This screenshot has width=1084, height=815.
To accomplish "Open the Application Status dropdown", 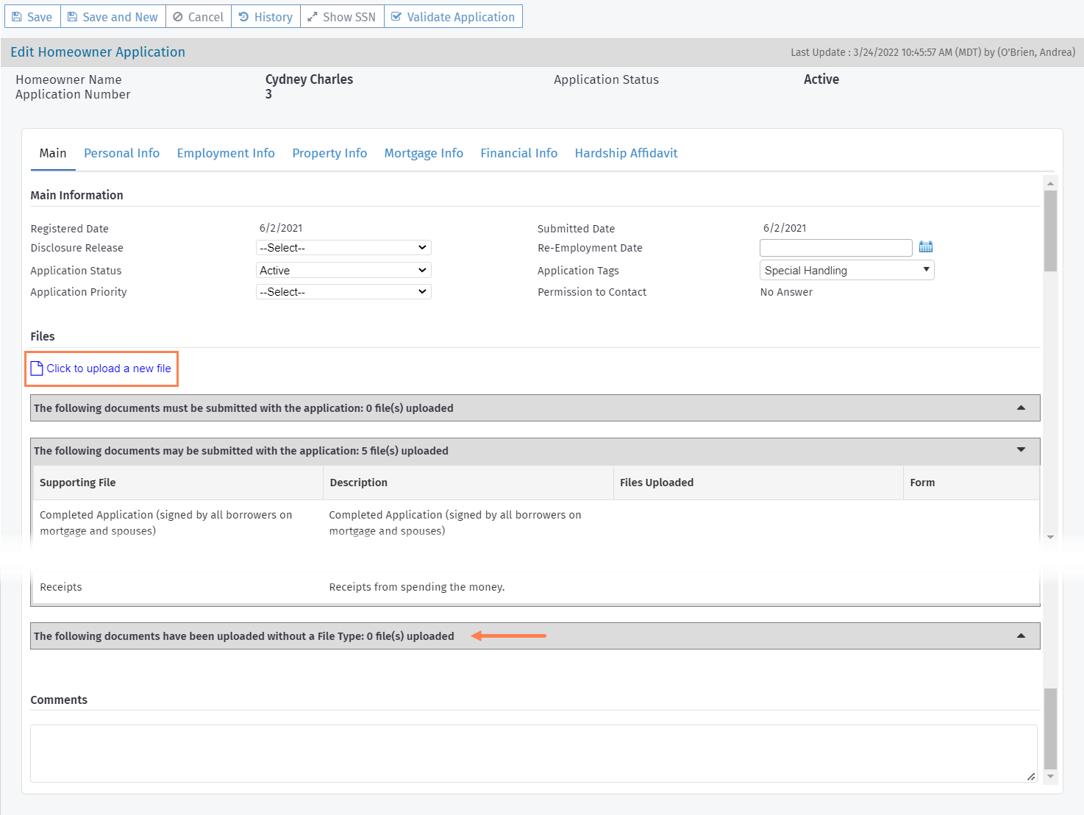I will coord(343,271).
